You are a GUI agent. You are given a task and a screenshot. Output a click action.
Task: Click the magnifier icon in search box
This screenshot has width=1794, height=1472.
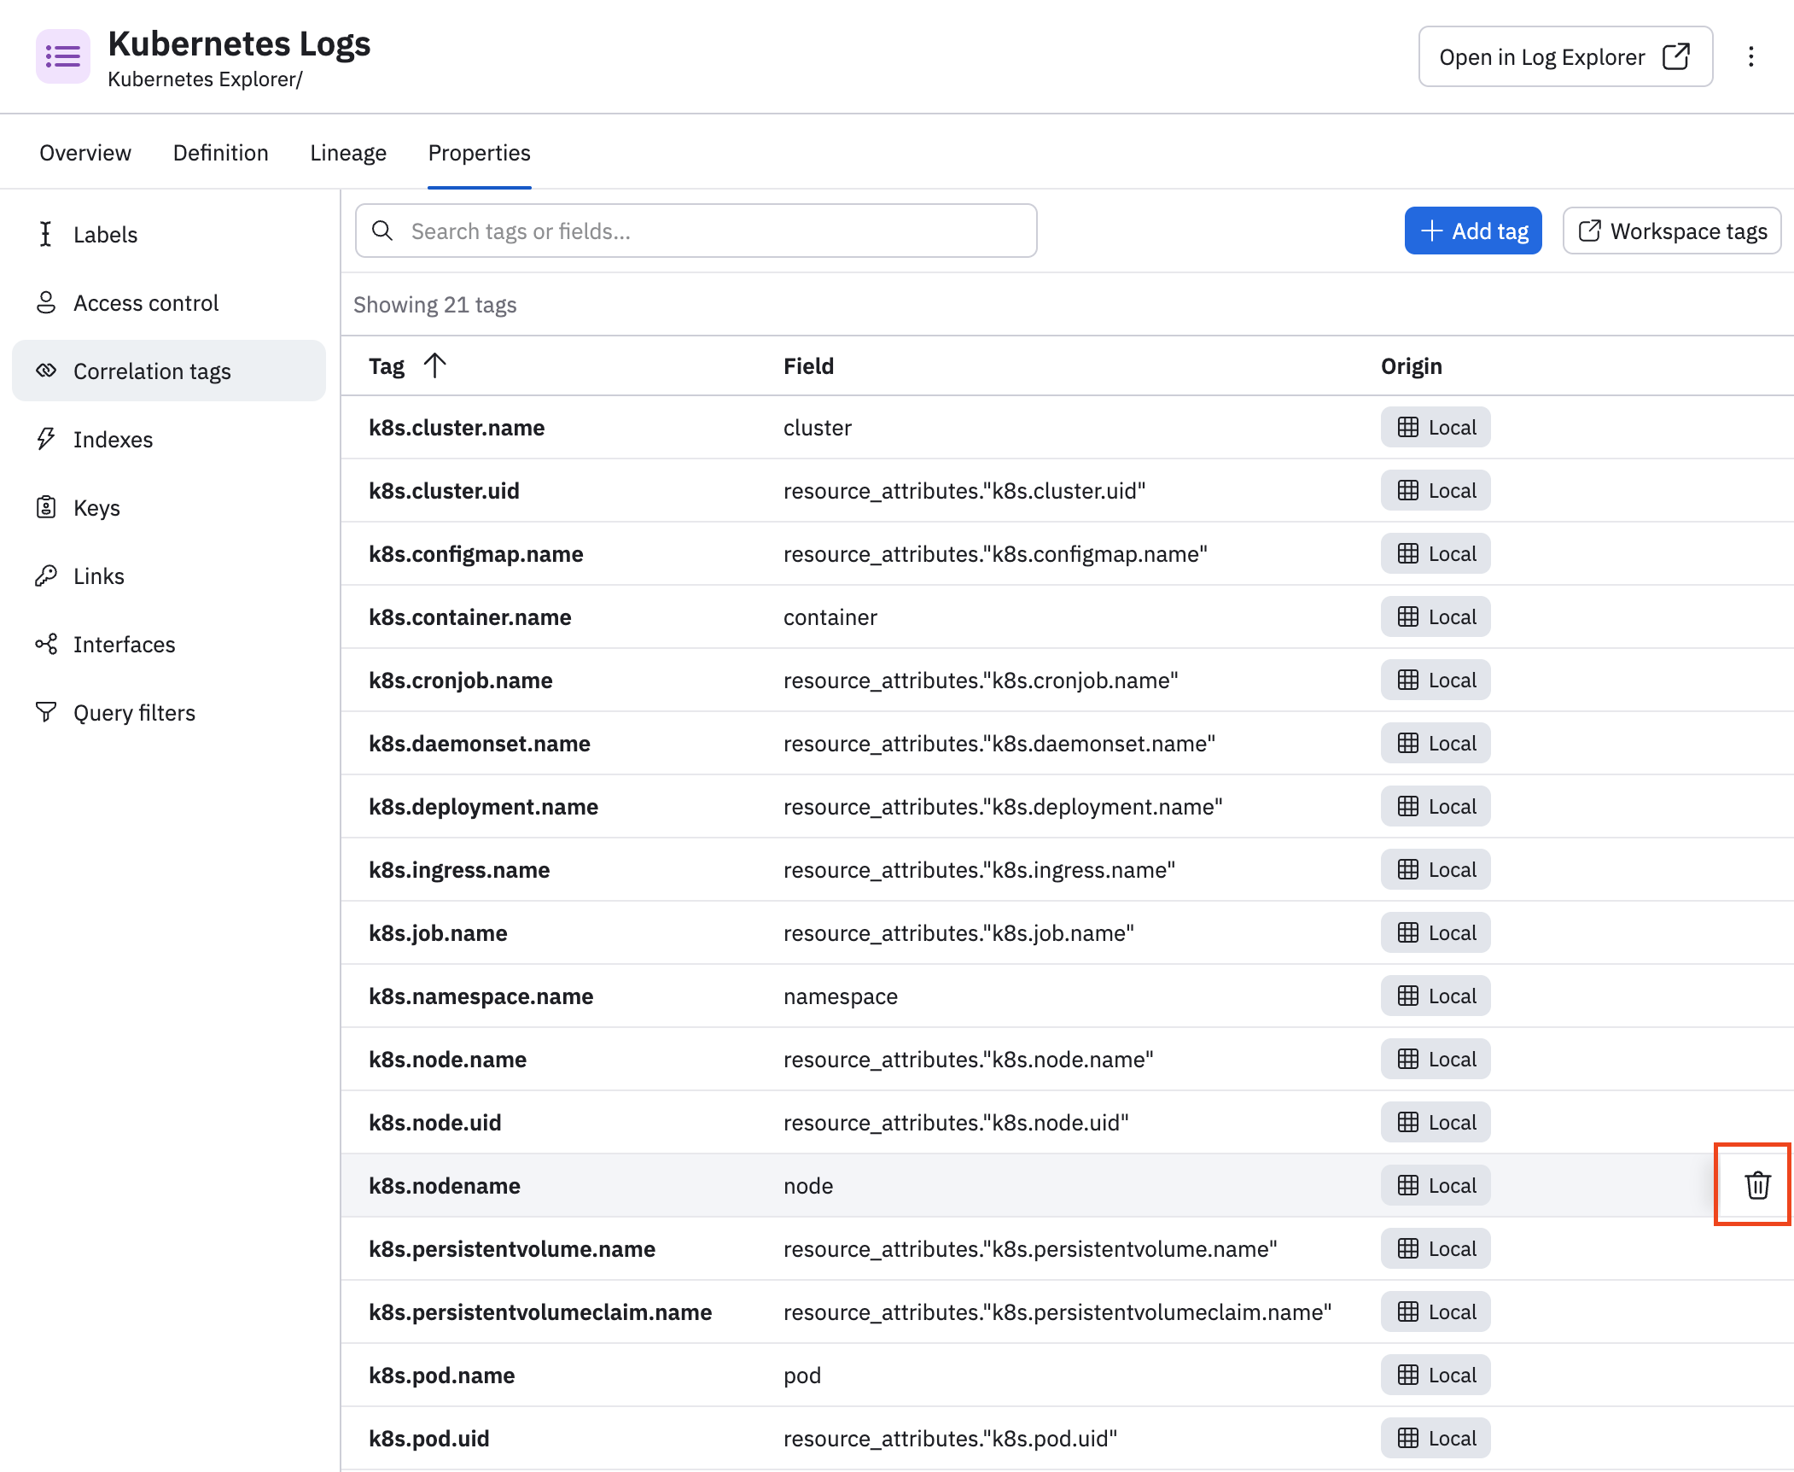click(382, 231)
